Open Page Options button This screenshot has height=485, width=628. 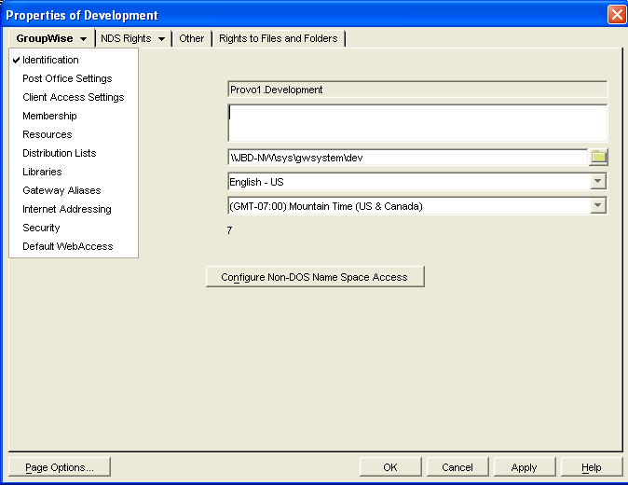click(x=60, y=467)
